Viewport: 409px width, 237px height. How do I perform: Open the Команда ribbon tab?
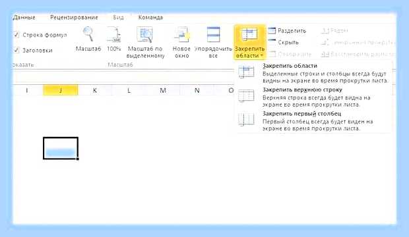(x=150, y=18)
